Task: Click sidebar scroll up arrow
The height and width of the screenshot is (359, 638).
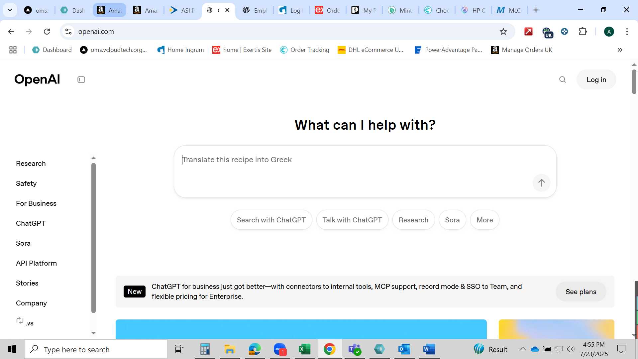Action: 93,158
